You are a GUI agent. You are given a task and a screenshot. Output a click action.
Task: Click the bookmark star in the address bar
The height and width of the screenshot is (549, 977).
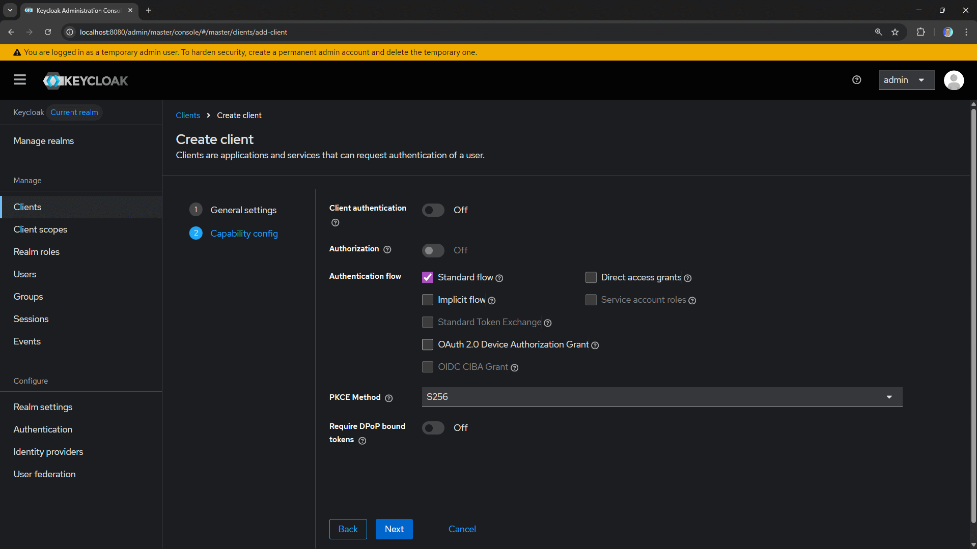tap(896, 32)
